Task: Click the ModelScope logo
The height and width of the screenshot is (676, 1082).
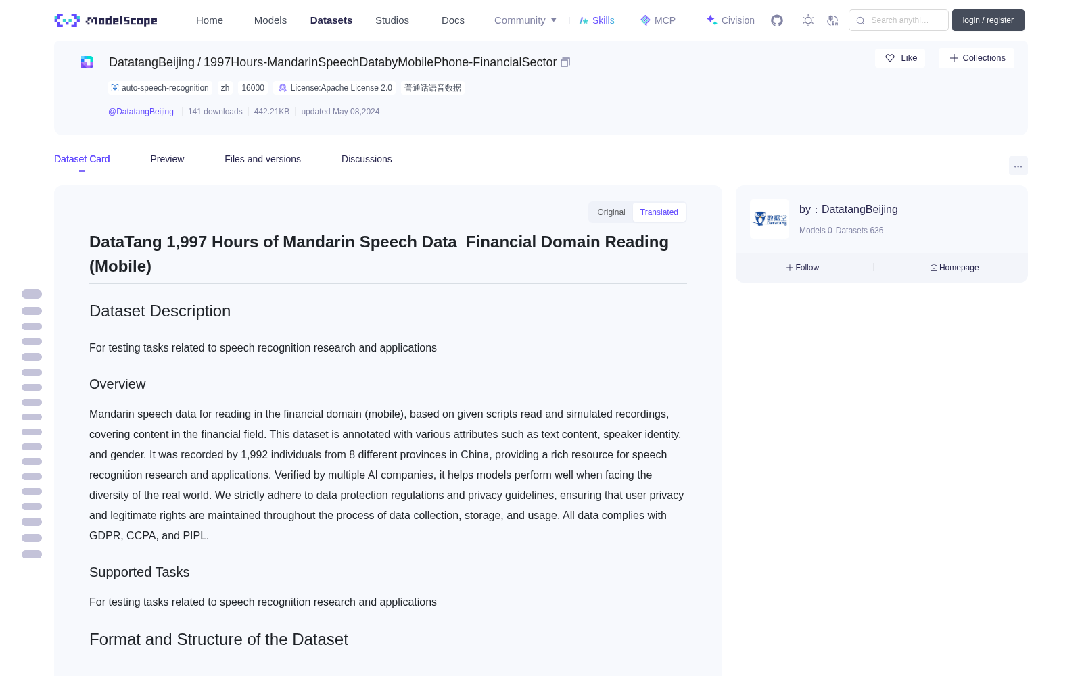Action: [106, 20]
